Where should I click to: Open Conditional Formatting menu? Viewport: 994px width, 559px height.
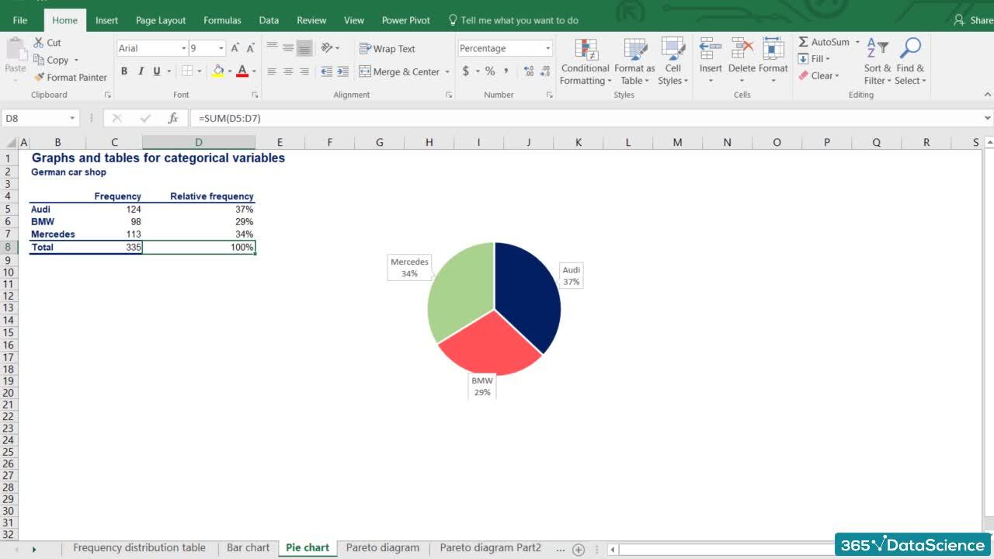click(586, 61)
